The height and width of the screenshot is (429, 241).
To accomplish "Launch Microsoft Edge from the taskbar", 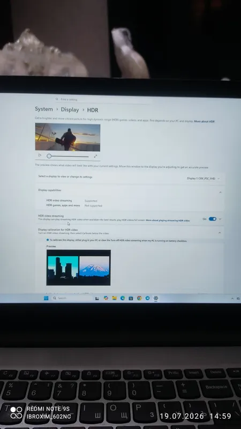I will pyautogui.click(x=123, y=298).
